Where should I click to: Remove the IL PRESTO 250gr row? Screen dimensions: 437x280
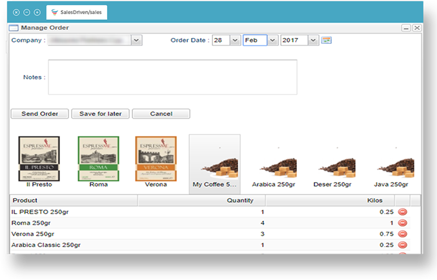[x=402, y=212]
